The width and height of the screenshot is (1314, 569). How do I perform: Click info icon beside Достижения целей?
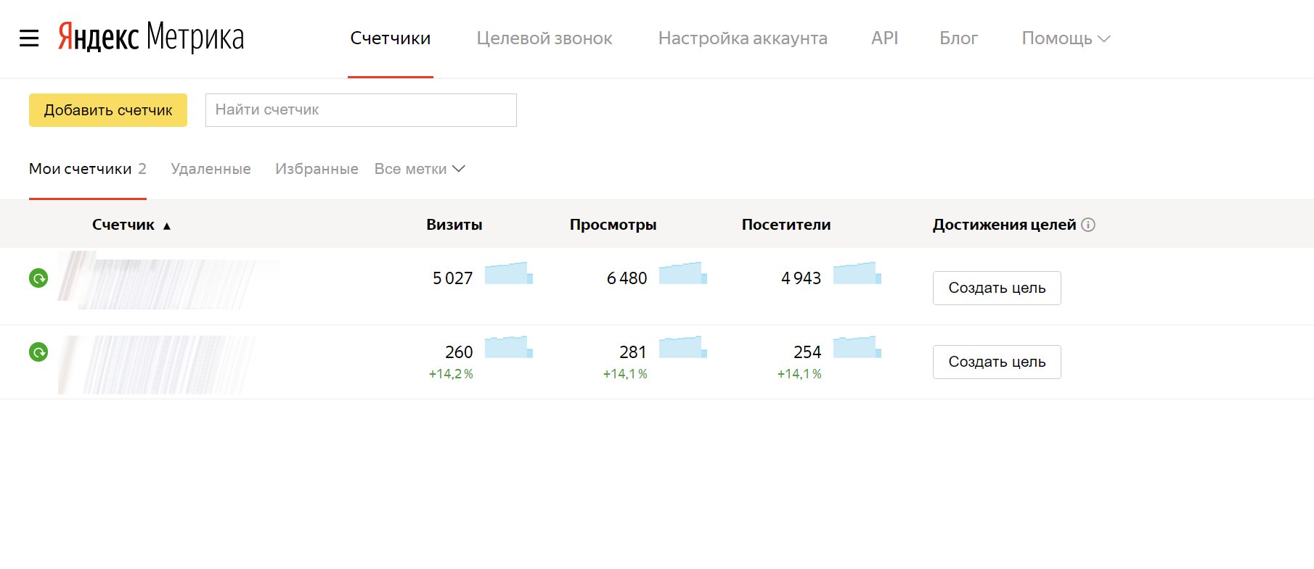[1087, 225]
